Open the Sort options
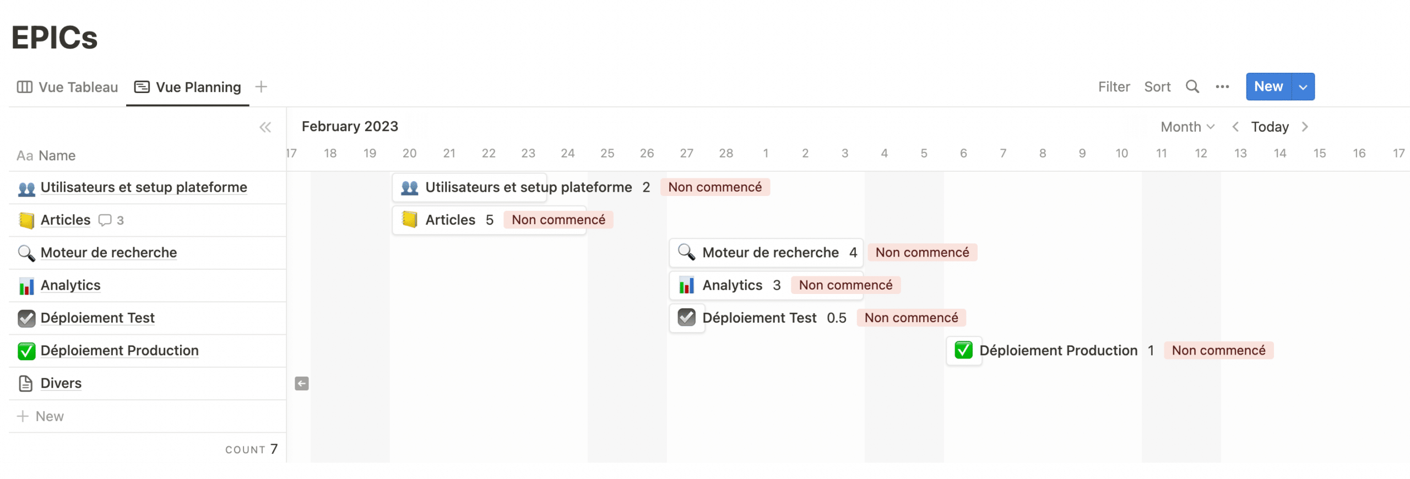The height and width of the screenshot is (479, 1410). click(1157, 86)
